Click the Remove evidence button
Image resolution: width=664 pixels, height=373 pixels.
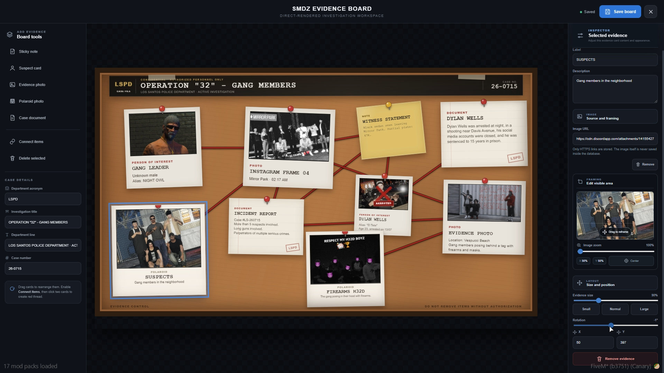tap(615, 359)
